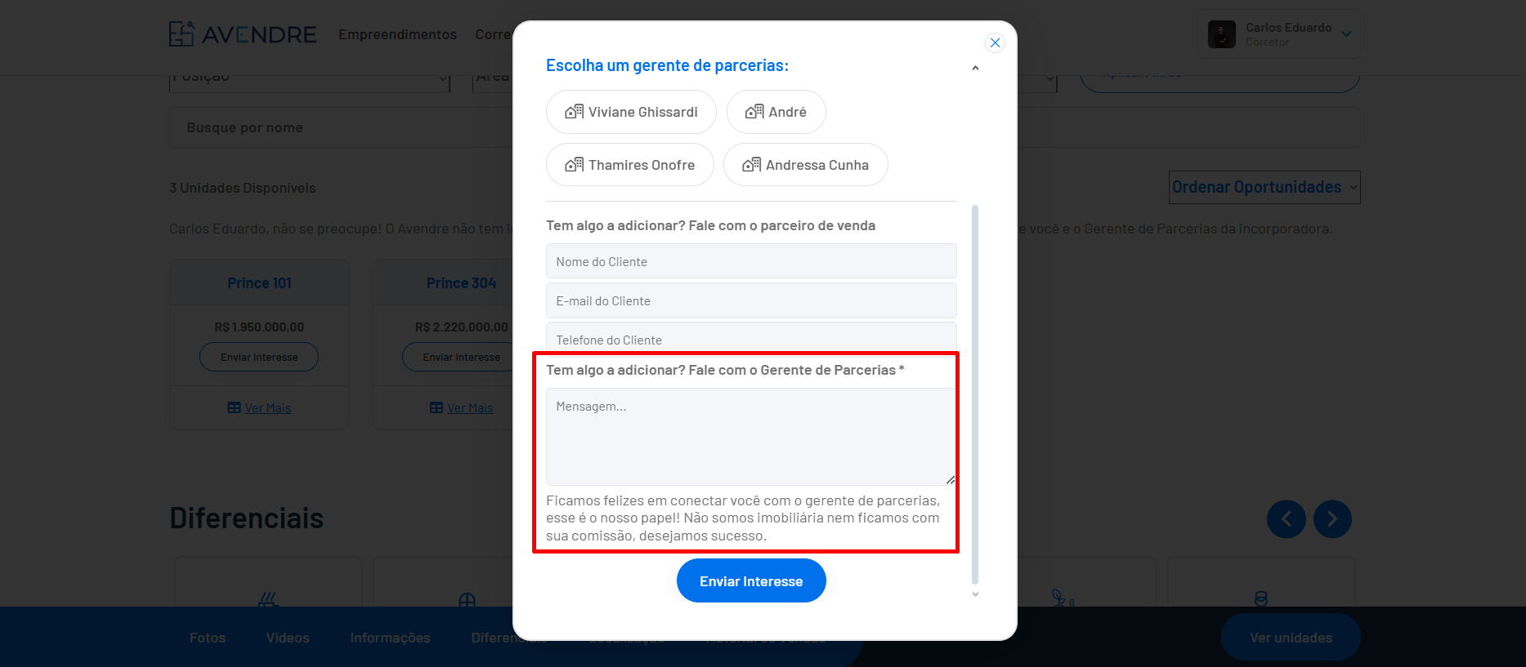Click the Mensagem text area
The image size is (1526, 667).
[751, 437]
